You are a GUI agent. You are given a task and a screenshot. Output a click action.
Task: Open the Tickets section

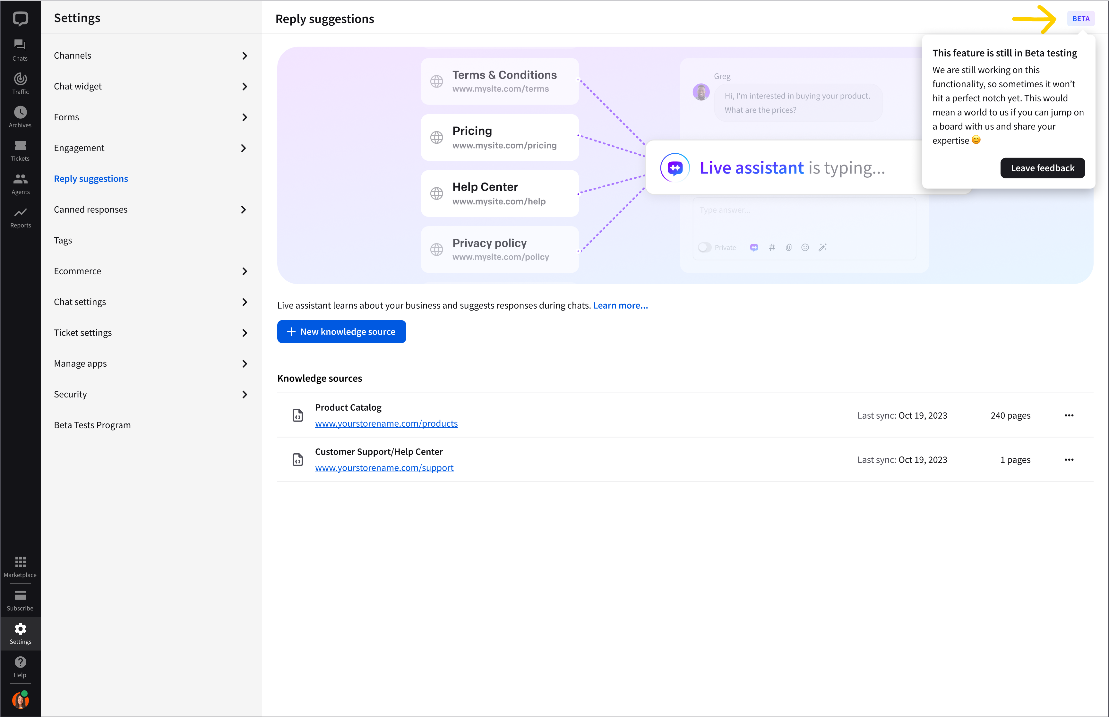coord(20,150)
